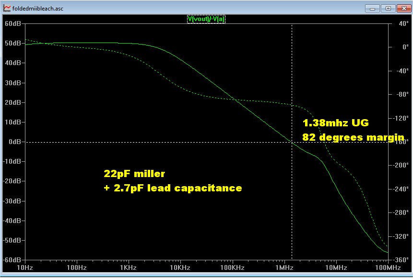Click the LTspice waveform window icon

[7, 8]
